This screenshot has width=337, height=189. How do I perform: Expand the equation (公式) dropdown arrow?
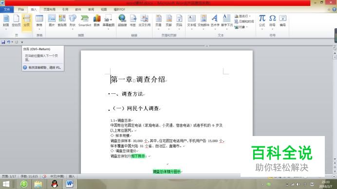[262, 29]
